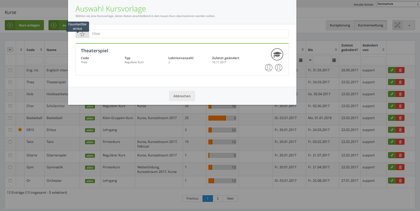Open the Bis date calendar picker

334,60
